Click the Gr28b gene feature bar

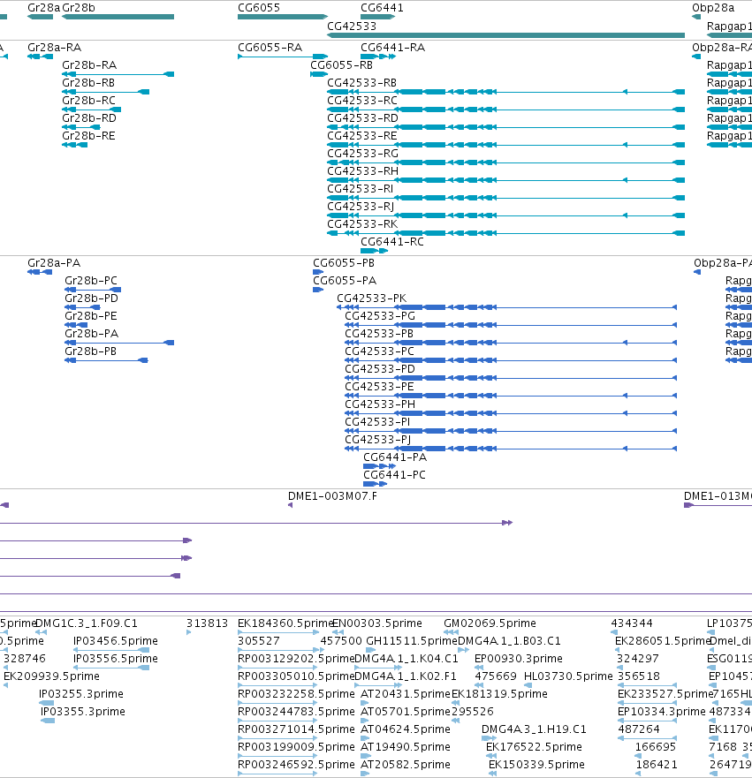pyautogui.click(x=118, y=17)
